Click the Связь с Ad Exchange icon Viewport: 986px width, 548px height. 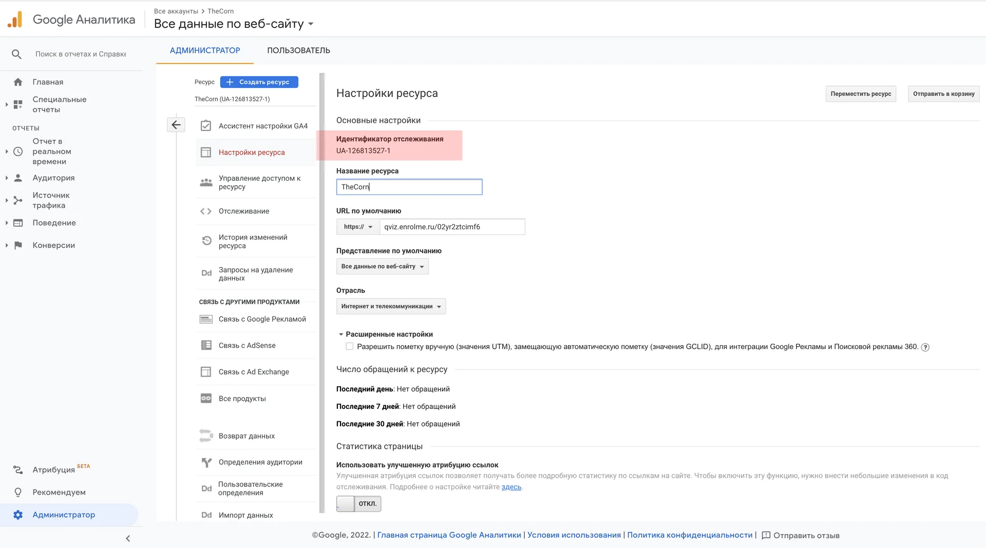coord(206,372)
